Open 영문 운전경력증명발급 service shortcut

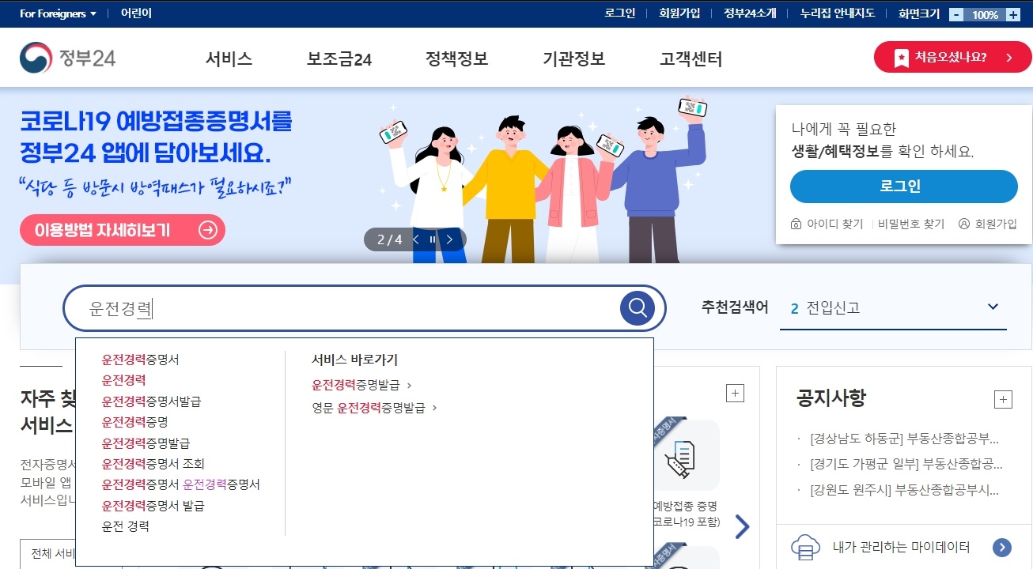click(375, 409)
